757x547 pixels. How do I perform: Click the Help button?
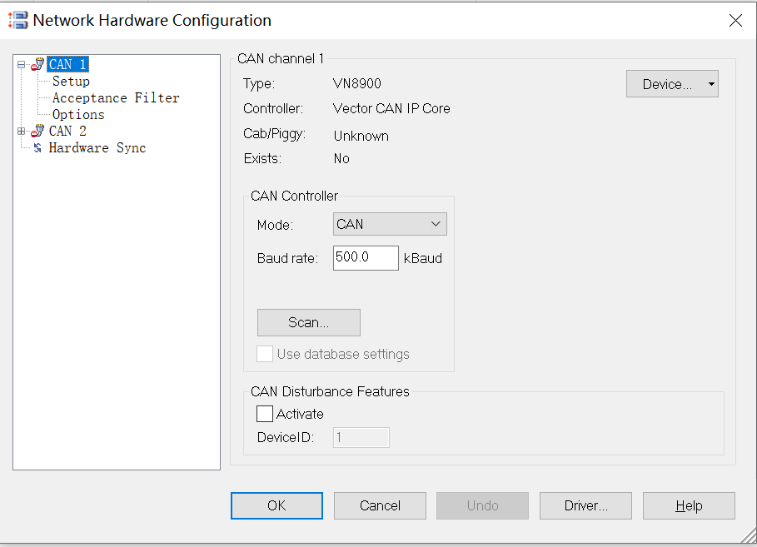(x=689, y=505)
